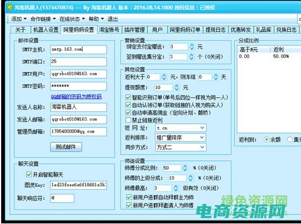Image resolution: width=301 pixels, height=224 pixels.
Task: Expand the 短网址 dropdown
Action: 202,128
